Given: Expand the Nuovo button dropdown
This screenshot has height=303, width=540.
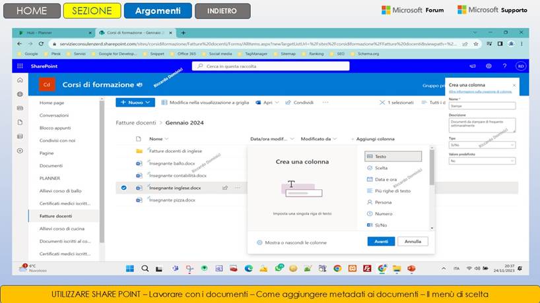Looking at the screenshot, I should (148, 102).
